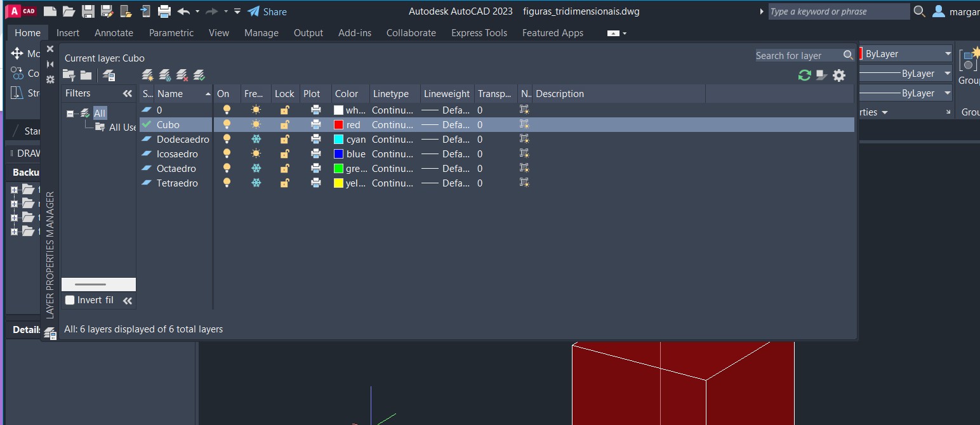Click the Delete Layer icon
The image size is (980, 425).
point(182,75)
